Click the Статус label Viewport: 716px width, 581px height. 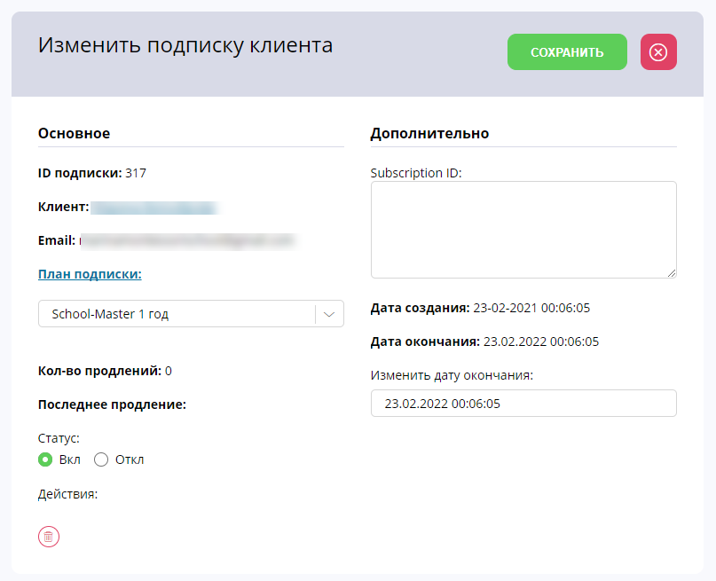[59, 438]
